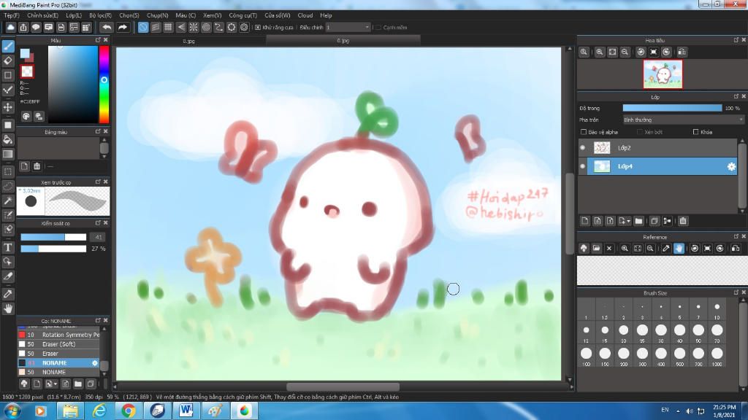This screenshot has height=420, width=748.
Task: Open the Lớp4 layer settings gear
Action: [x=731, y=166]
